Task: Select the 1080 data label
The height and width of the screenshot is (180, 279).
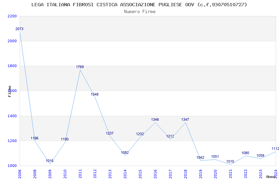Action: click(x=246, y=153)
